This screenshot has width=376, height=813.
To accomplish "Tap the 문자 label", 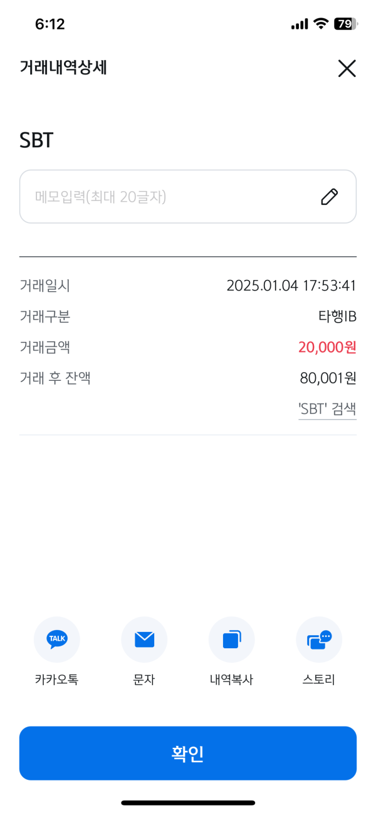I will [144, 680].
